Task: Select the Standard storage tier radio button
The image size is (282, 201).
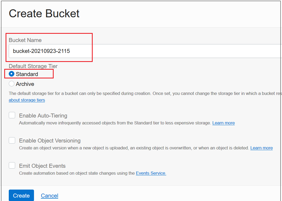Action: pos(12,74)
